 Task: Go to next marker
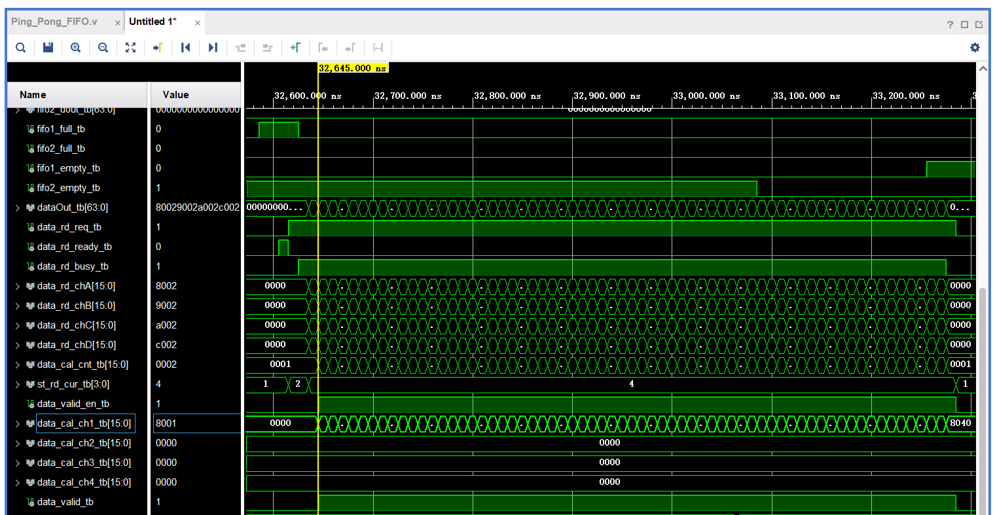tap(350, 47)
